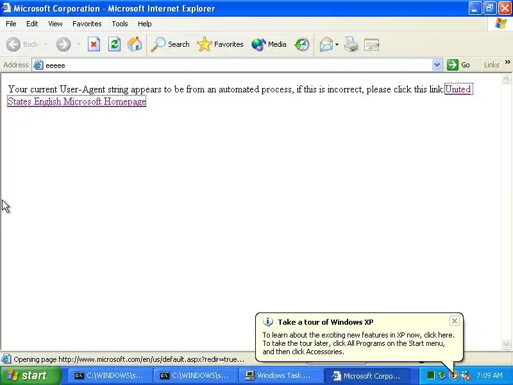The image size is (513, 385).
Task: Open the Tools menu
Action: tap(120, 24)
